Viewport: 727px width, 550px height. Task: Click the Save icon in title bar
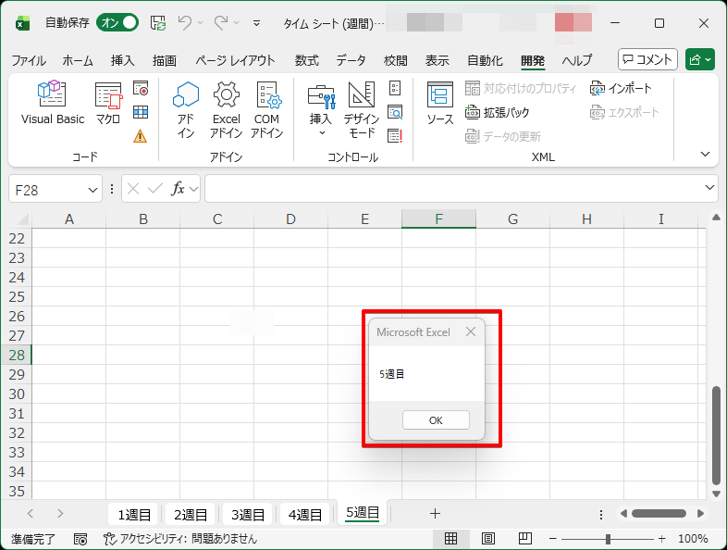[x=158, y=23]
